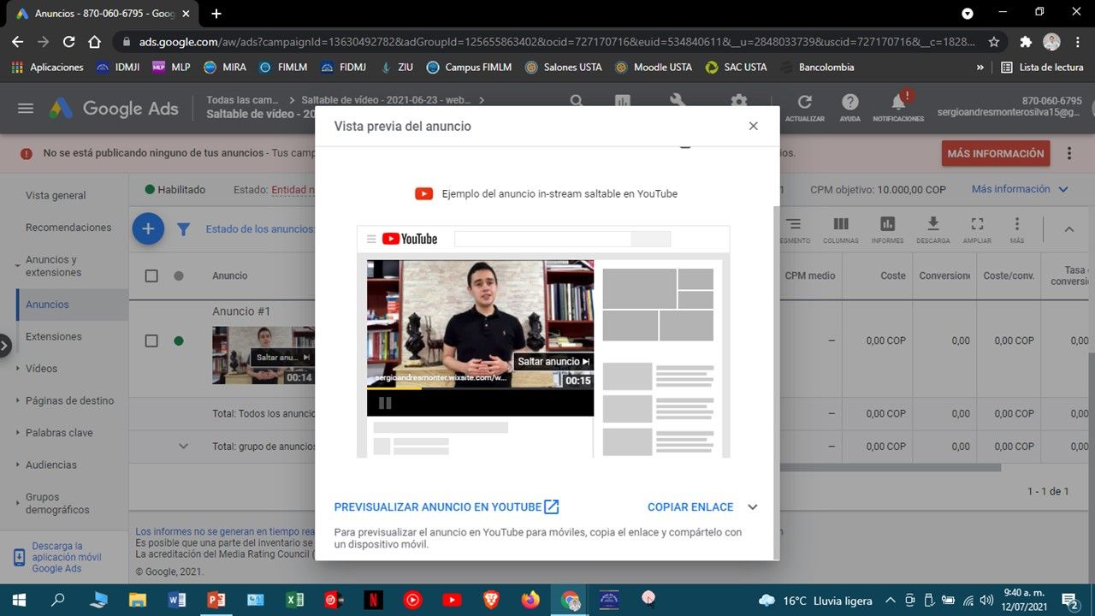Image resolution: width=1095 pixels, height=616 pixels.
Task: Click Descarga la aplicación móvil Google Ads link
Action: (67, 557)
